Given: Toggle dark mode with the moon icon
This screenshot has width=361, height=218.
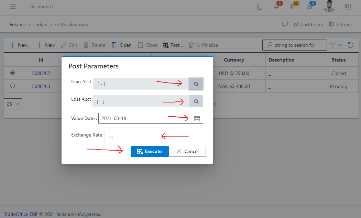Looking at the screenshot, I should [x=260, y=7].
